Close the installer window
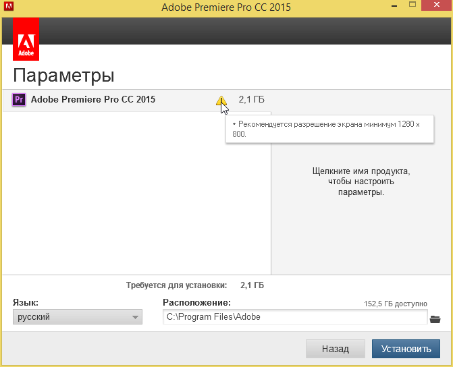Screen dimensions: 453x367 tap(436, 5)
